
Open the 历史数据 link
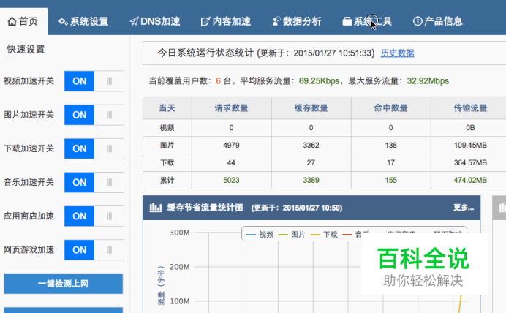(397, 53)
